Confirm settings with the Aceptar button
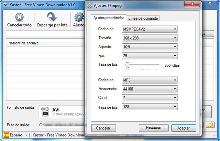The height and width of the screenshot is (141, 220). pyautogui.click(x=183, y=128)
